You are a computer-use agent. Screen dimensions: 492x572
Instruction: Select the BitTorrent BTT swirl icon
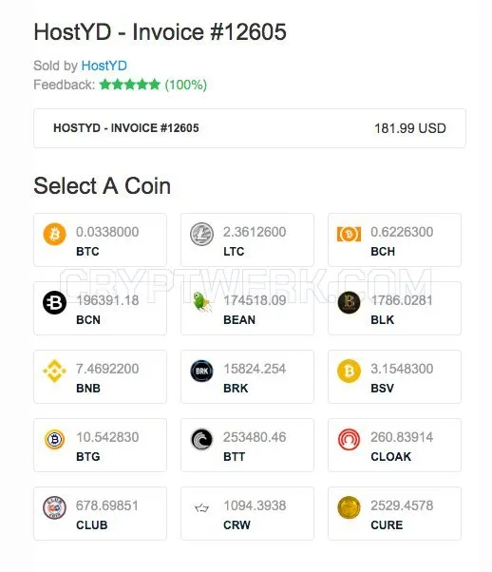click(x=201, y=439)
